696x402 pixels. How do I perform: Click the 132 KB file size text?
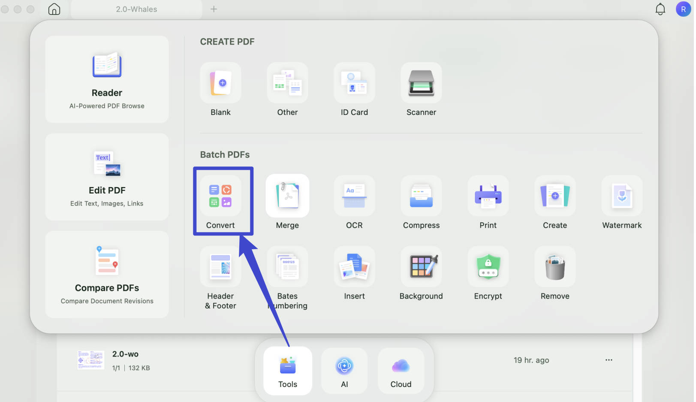(139, 368)
